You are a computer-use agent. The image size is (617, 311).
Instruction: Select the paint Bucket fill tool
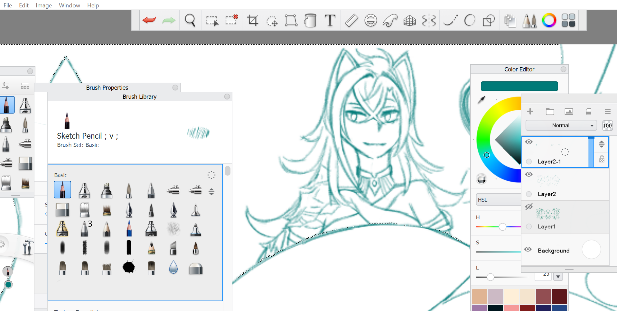(x=310, y=20)
